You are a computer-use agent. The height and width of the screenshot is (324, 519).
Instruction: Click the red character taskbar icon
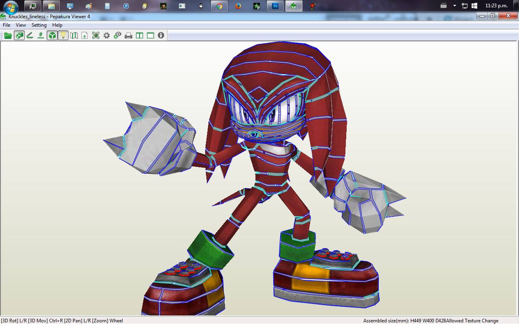coord(313,6)
